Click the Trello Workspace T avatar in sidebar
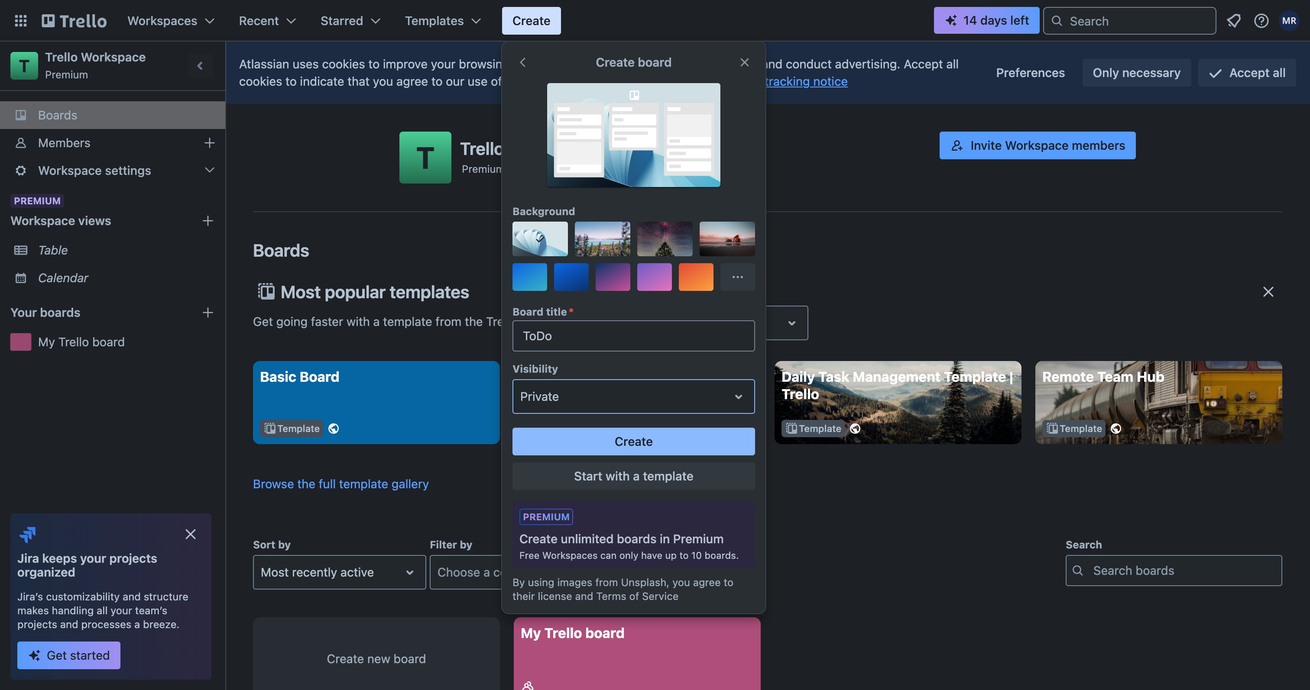1310x690 pixels. click(x=24, y=65)
